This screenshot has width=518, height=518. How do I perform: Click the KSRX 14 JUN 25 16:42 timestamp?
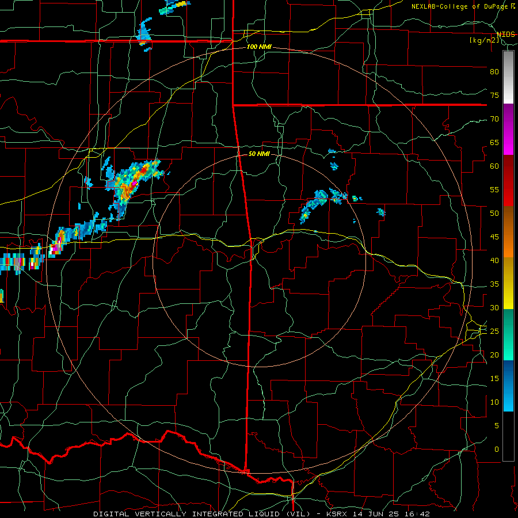coord(378,514)
